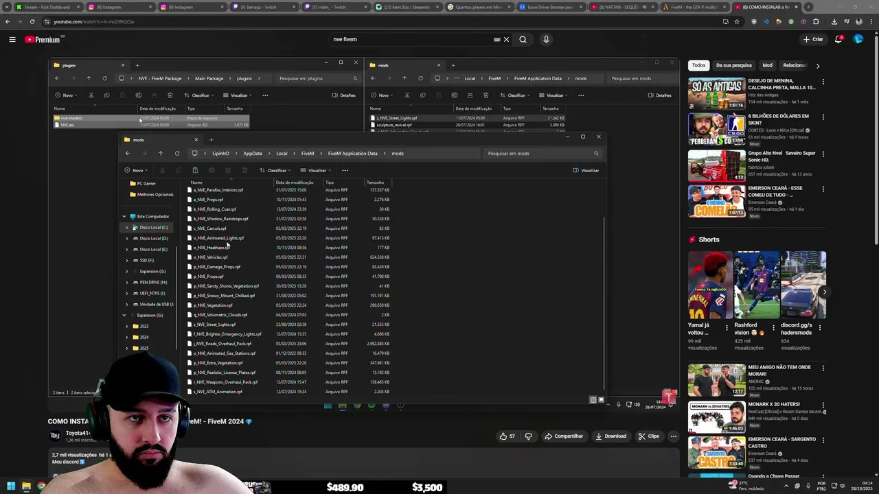
Task: Click the Compartilhar share button
Action: pyautogui.click(x=563, y=436)
